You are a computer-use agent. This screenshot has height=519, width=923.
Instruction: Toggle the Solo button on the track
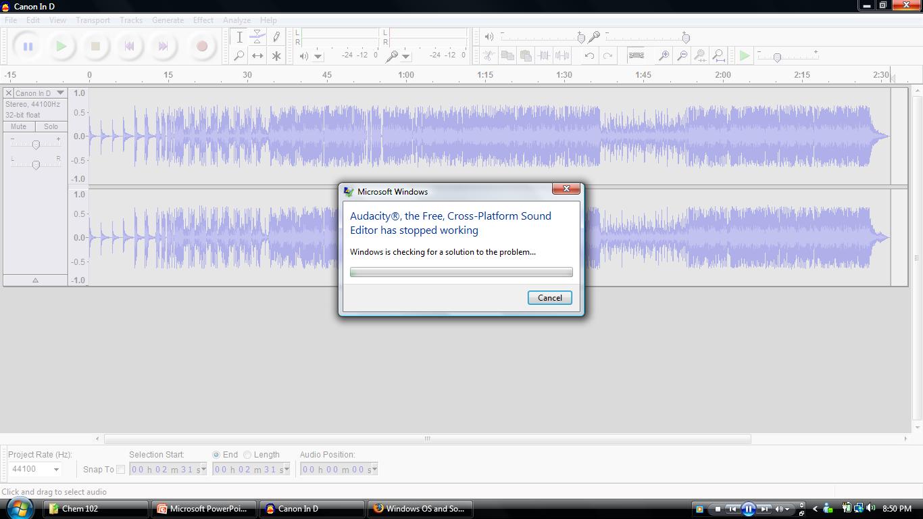[x=51, y=126]
